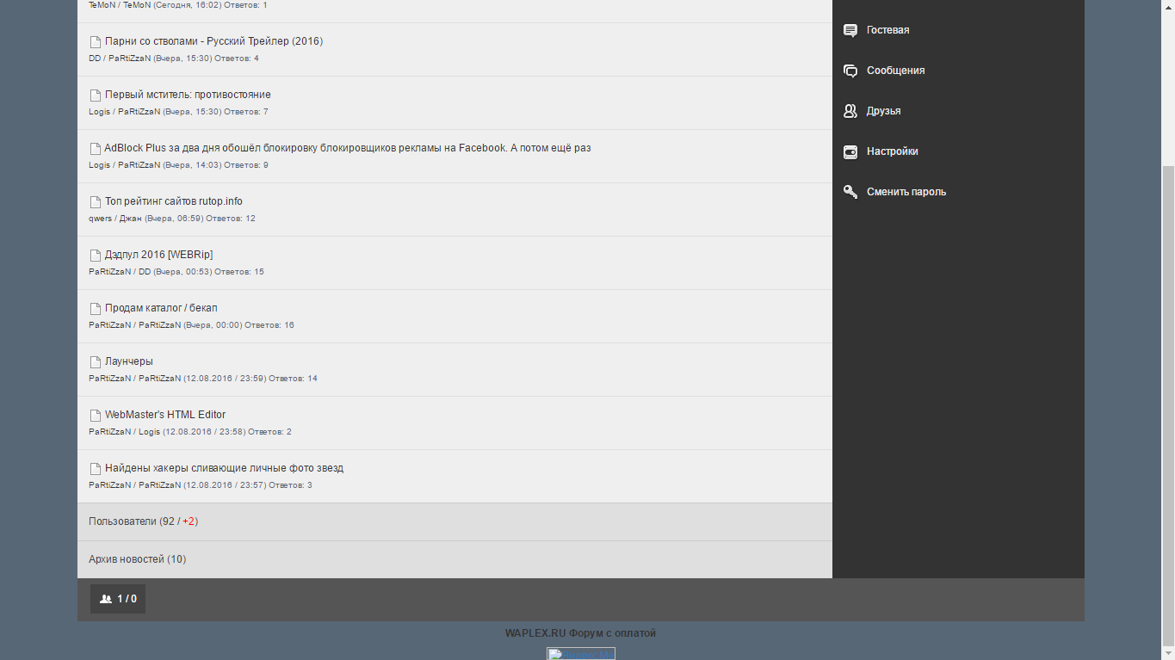This screenshot has height=660, width=1175.
Task: Click document icon beside Дэдпул 2016
Action: coord(96,255)
